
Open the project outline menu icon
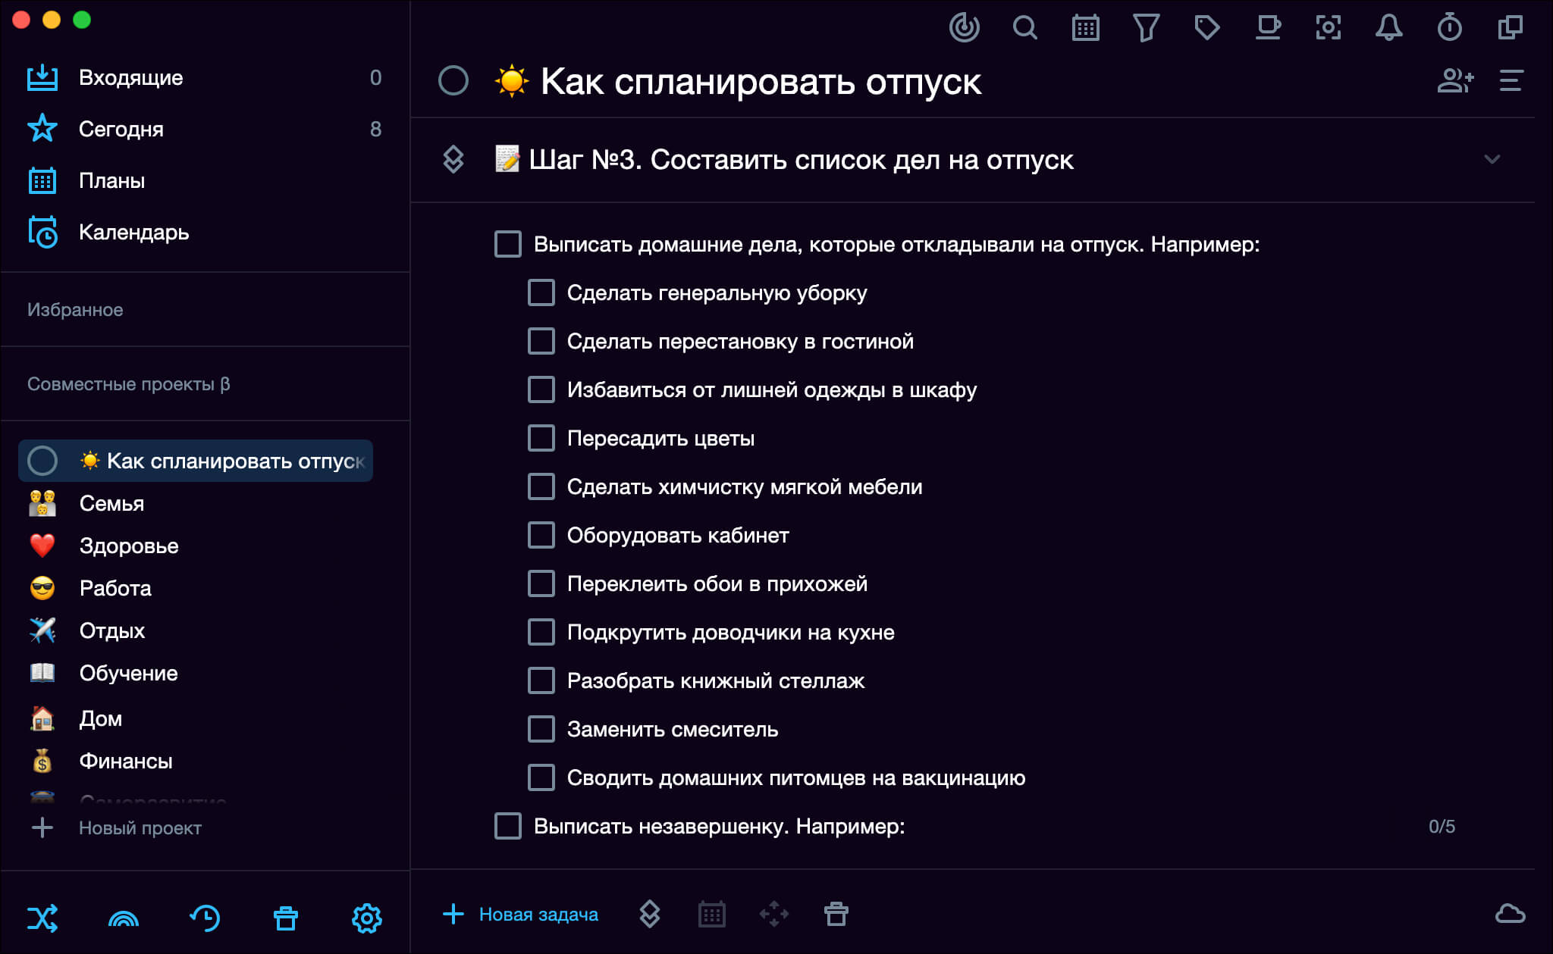[1511, 80]
